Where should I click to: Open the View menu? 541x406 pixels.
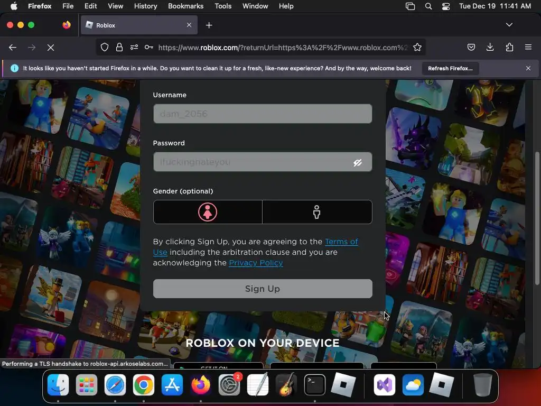(x=115, y=6)
